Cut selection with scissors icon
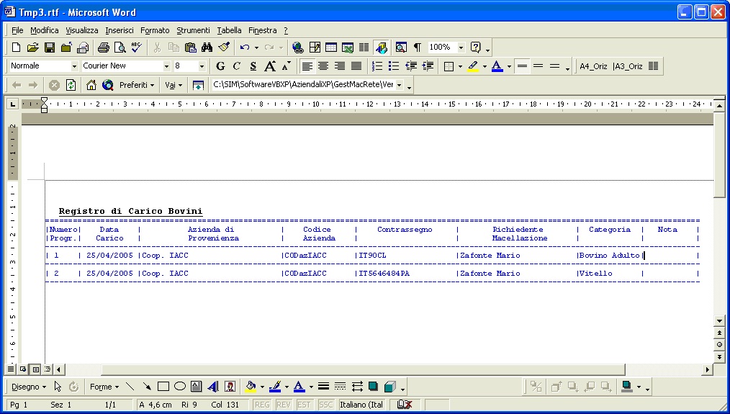Image resolution: width=730 pixels, height=414 pixels. click(x=157, y=47)
